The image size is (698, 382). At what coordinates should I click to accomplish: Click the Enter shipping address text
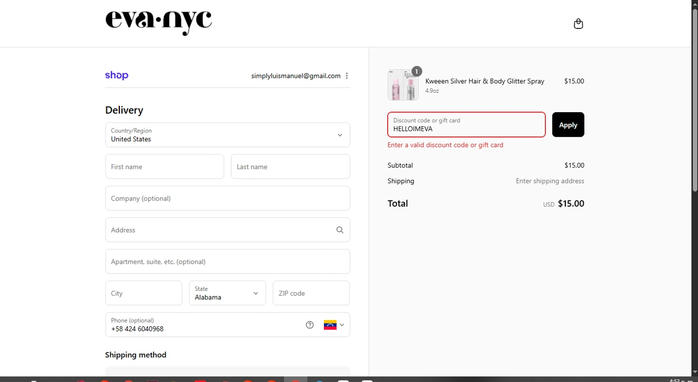(550, 181)
